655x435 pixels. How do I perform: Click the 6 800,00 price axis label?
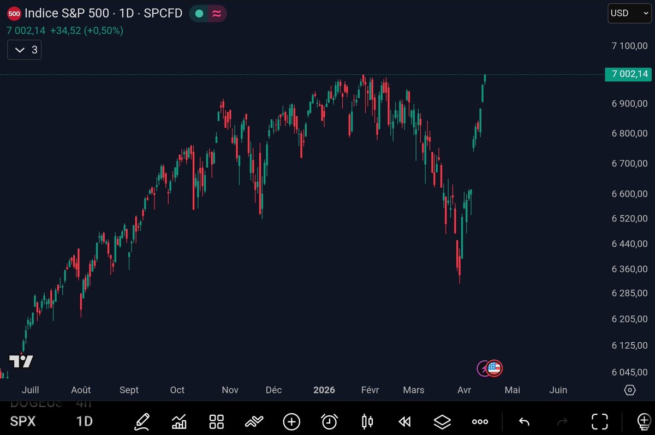629,134
